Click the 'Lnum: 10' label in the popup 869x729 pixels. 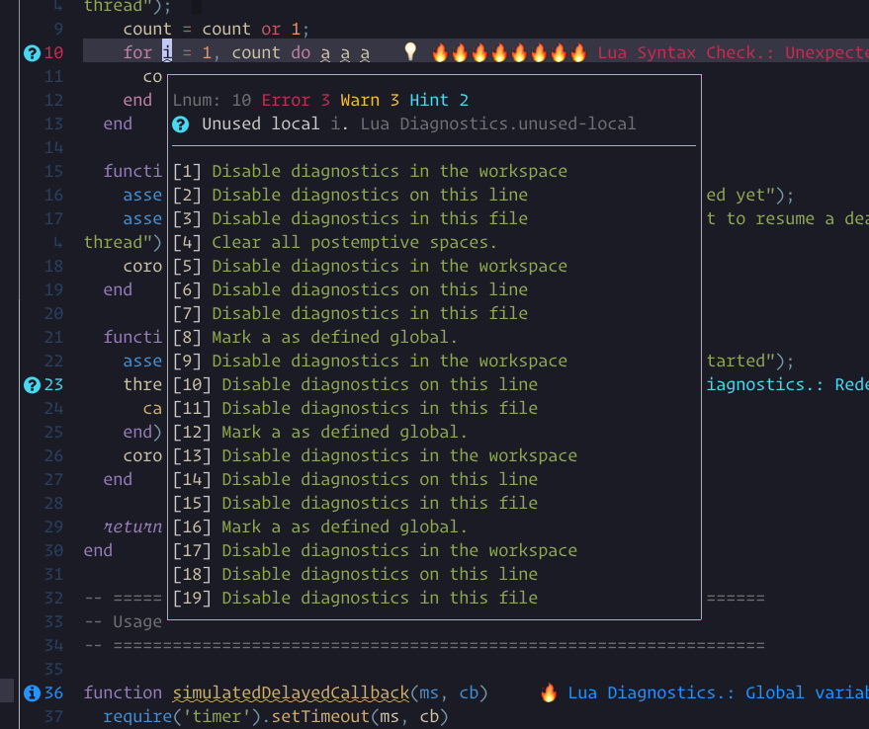tap(213, 101)
